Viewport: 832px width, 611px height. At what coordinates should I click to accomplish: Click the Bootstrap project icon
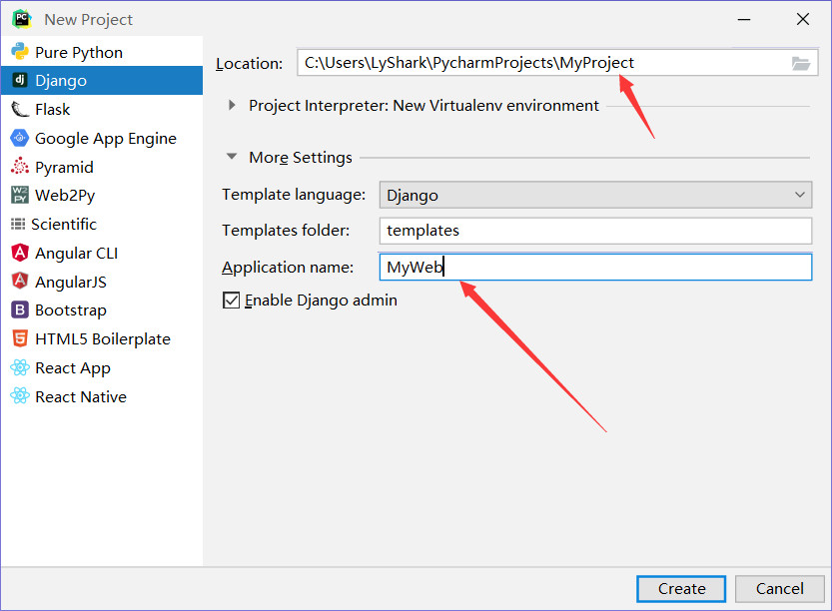19,310
